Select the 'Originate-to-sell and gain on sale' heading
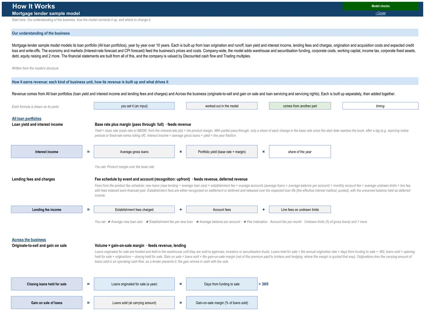 (39, 245)
